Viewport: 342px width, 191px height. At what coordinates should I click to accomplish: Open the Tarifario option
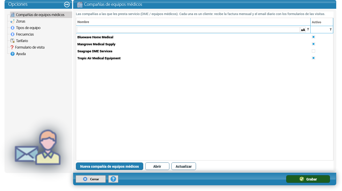(22, 41)
